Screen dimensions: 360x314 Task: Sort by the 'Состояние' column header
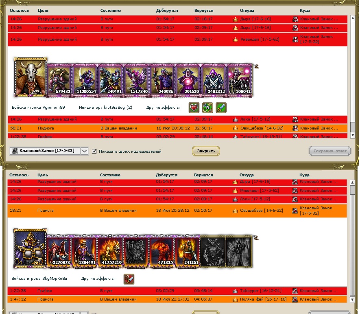(110, 10)
